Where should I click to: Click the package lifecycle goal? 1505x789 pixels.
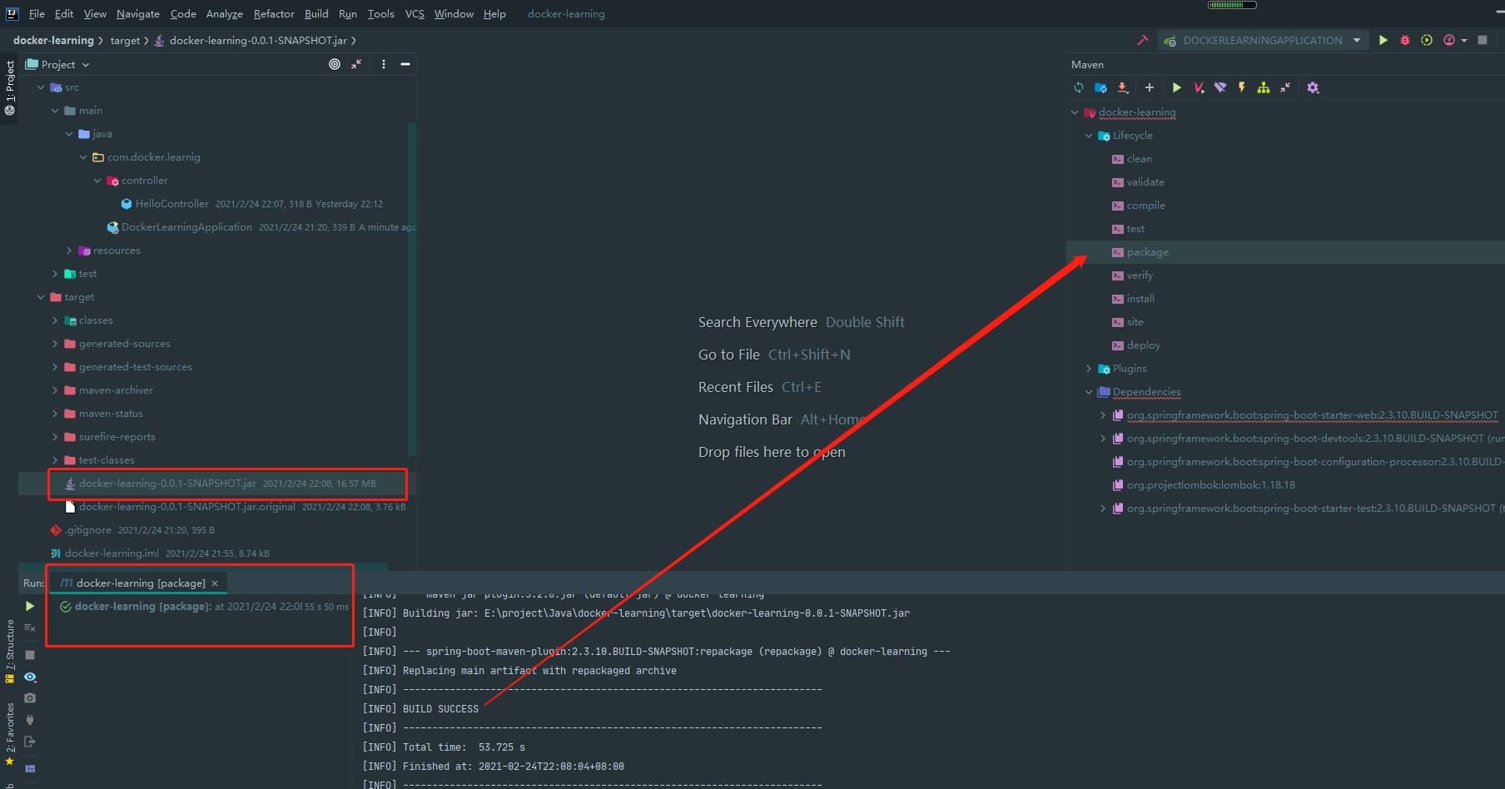coord(1147,252)
